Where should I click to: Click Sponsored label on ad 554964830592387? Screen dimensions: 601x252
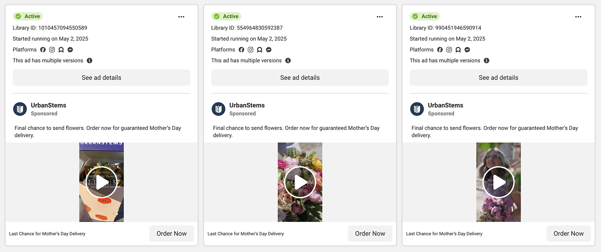tap(243, 114)
